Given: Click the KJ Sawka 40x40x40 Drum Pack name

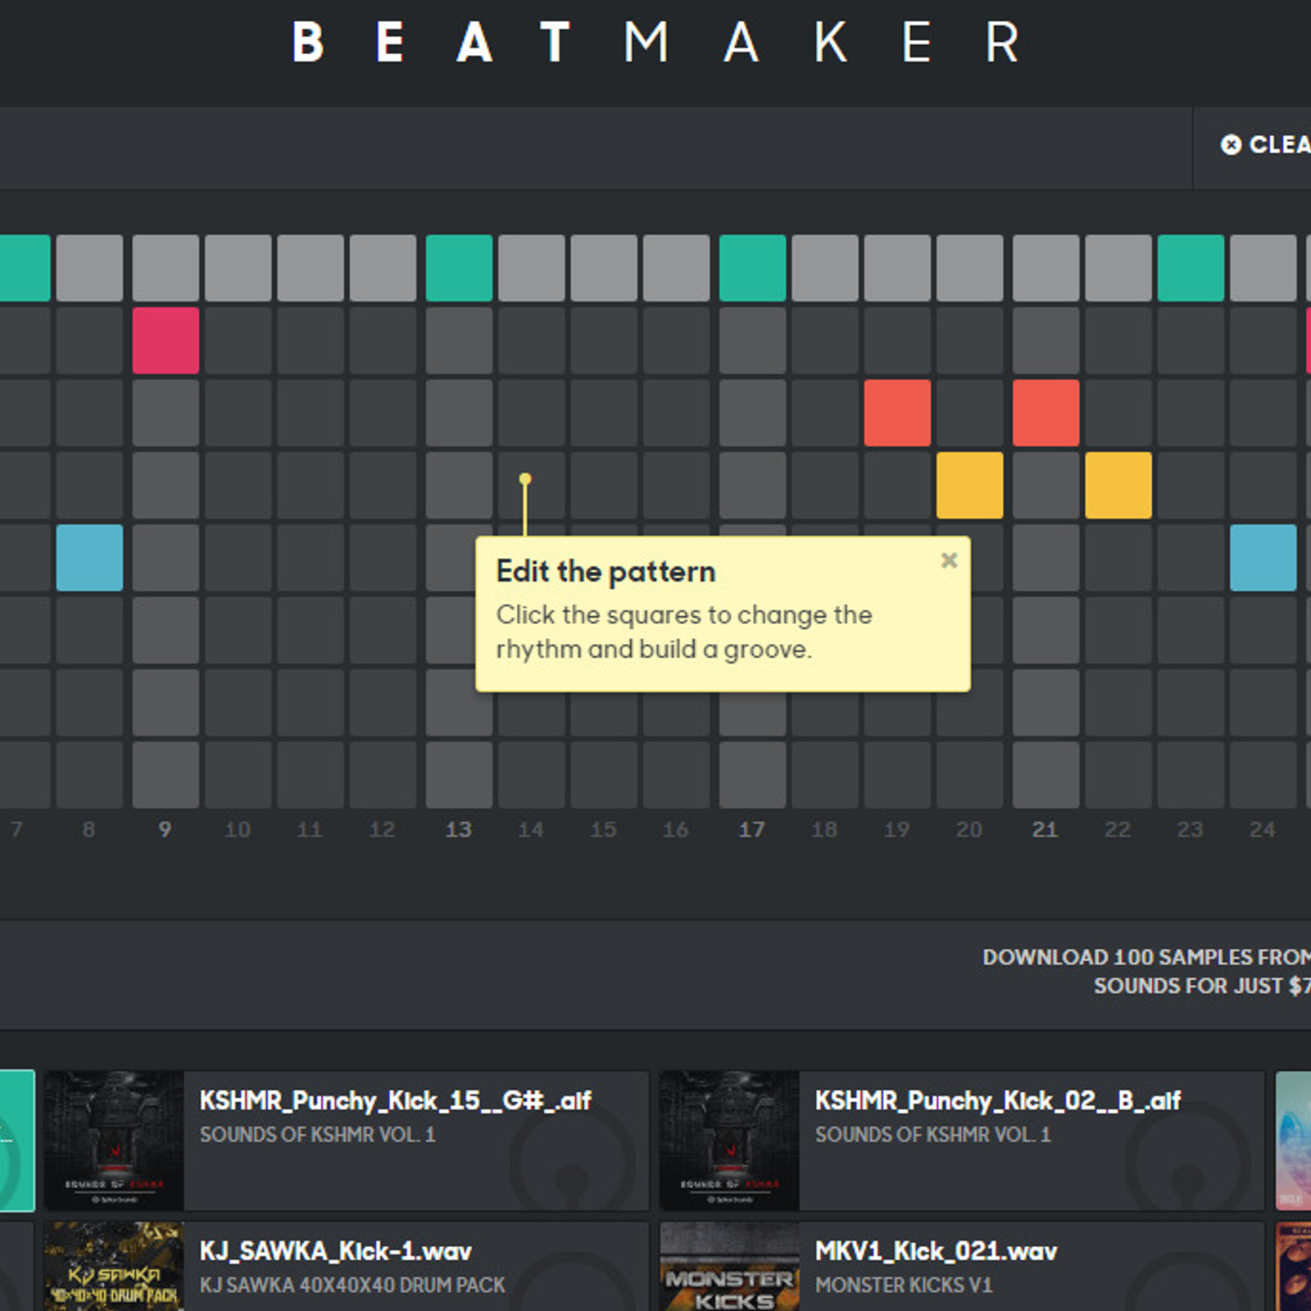Looking at the screenshot, I should click(x=352, y=1285).
